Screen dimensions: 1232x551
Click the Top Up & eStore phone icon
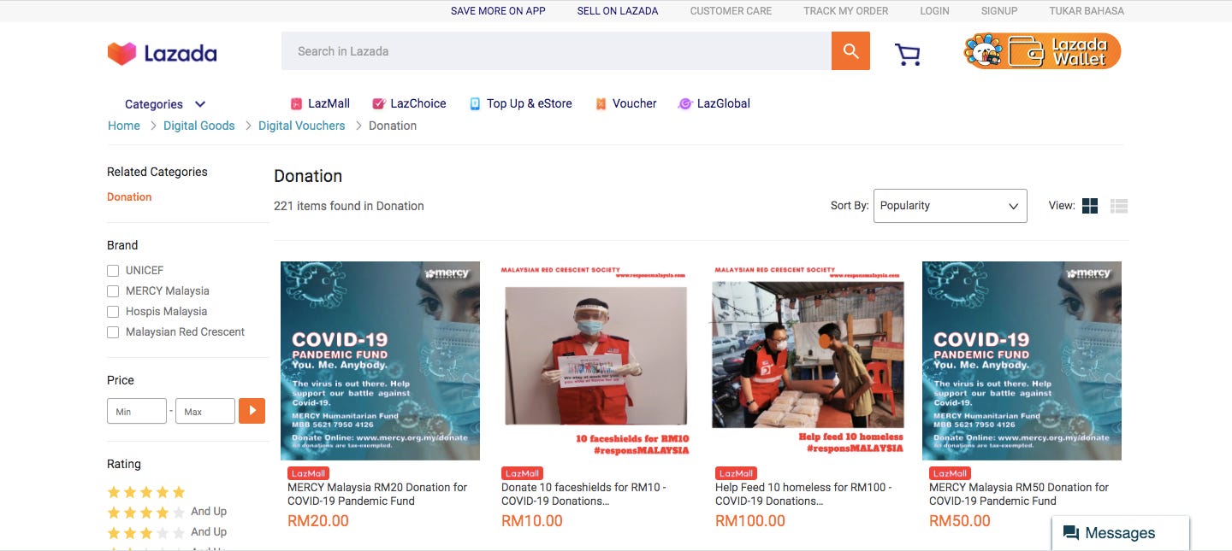point(475,103)
